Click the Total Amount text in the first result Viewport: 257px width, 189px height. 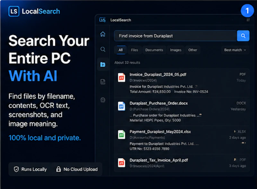tap(150, 92)
